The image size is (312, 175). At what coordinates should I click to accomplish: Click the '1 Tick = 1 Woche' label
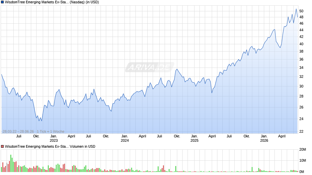click(x=50, y=131)
